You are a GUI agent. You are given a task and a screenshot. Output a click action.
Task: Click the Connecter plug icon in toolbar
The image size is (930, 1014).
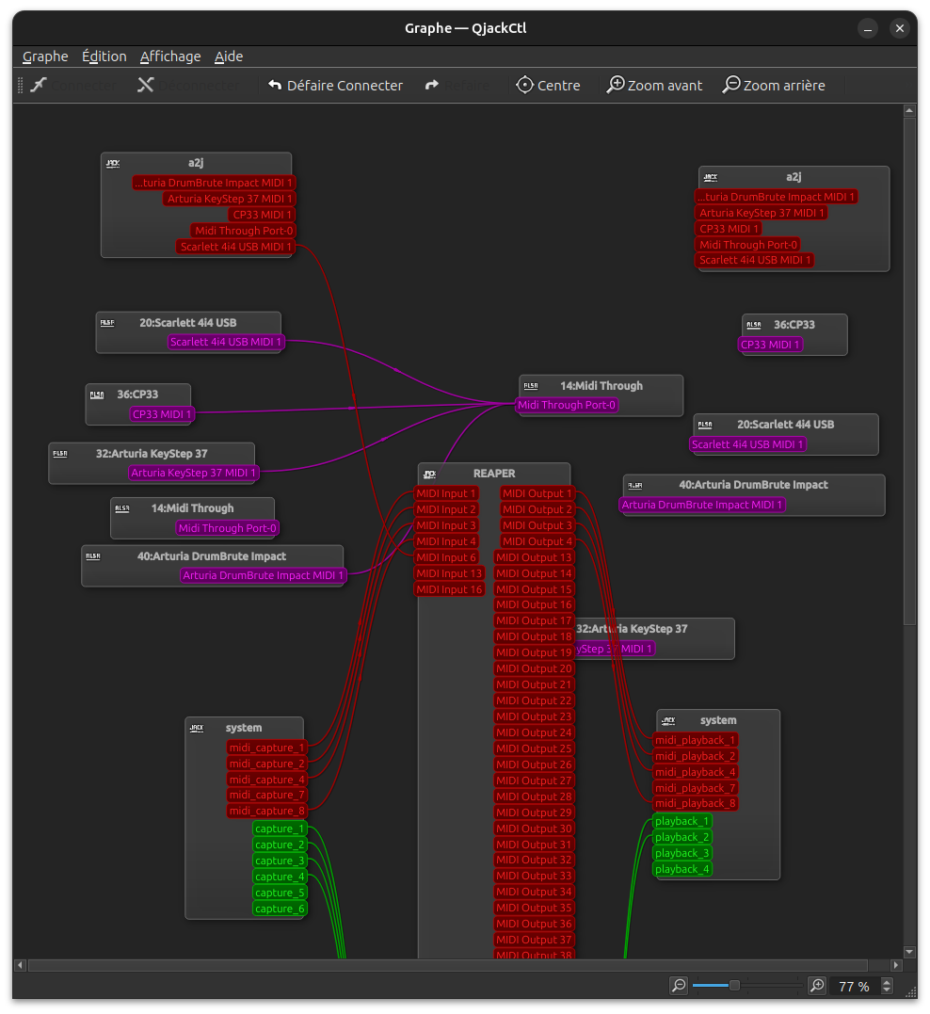coord(39,85)
